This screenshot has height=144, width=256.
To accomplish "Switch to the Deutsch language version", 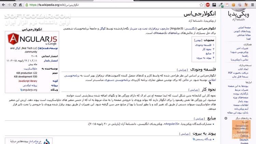I will click(x=244, y=140).
